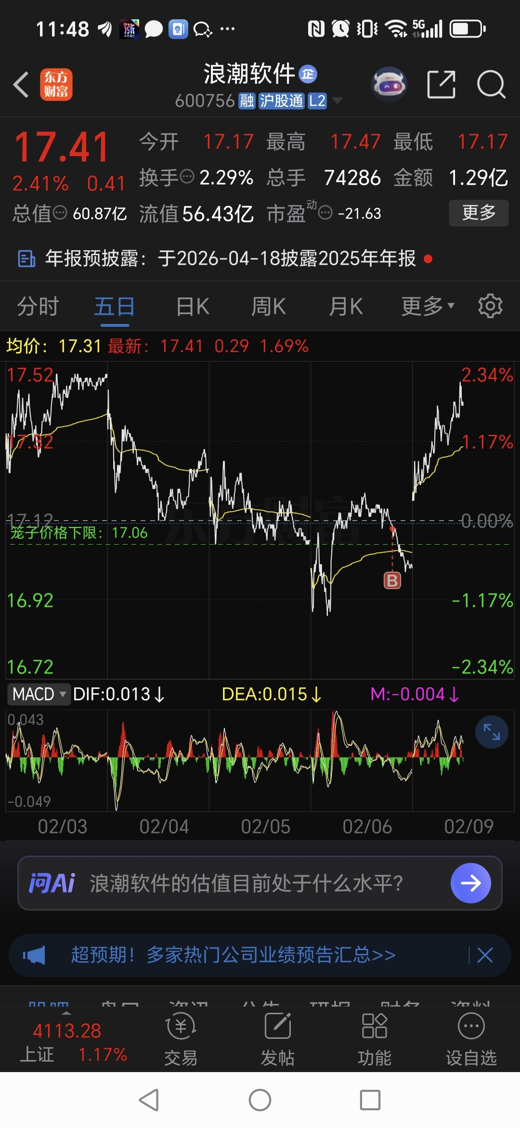Tap the 企 badge next to 浪潮软件
The image size is (520, 1128).
coord(308,74)
